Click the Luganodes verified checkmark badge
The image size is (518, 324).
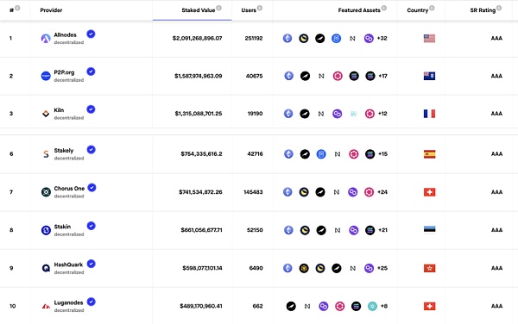(x=92, y=302)
